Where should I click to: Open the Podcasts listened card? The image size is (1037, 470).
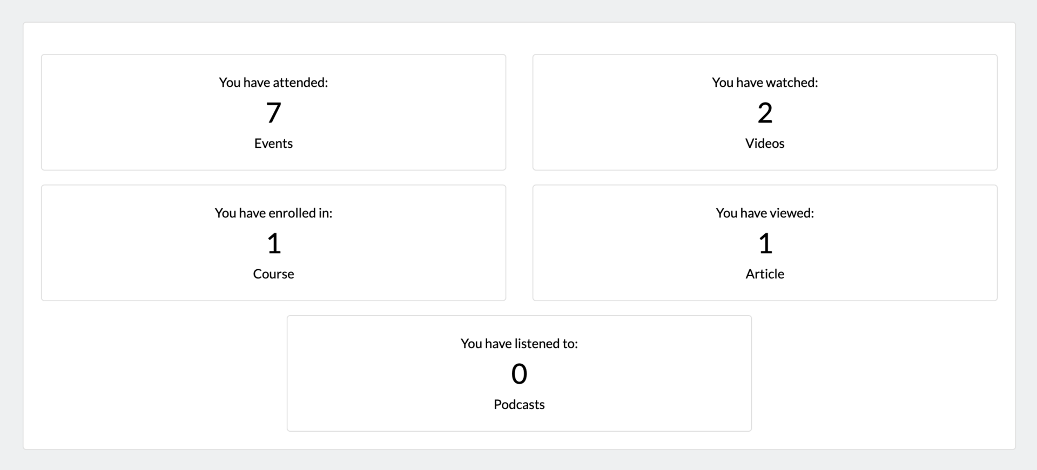tap(519, 373)
